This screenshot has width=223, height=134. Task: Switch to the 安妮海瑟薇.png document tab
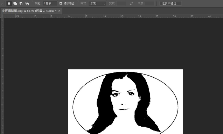[x=29, y=11]
